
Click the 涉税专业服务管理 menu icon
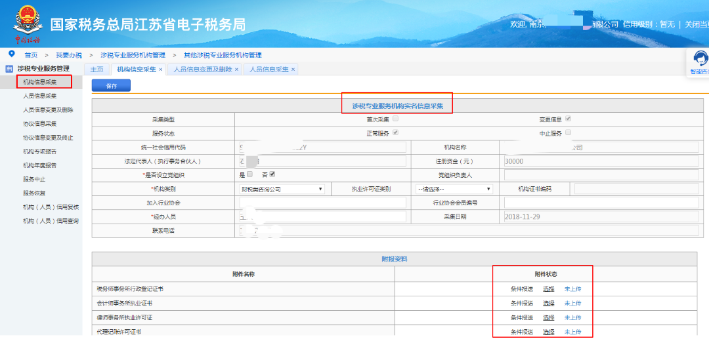point(9,69)
